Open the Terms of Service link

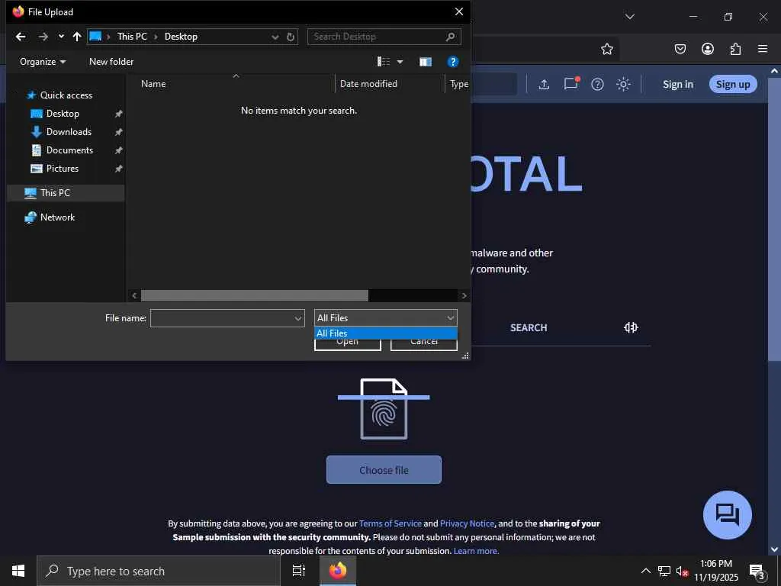click(390, 523)
